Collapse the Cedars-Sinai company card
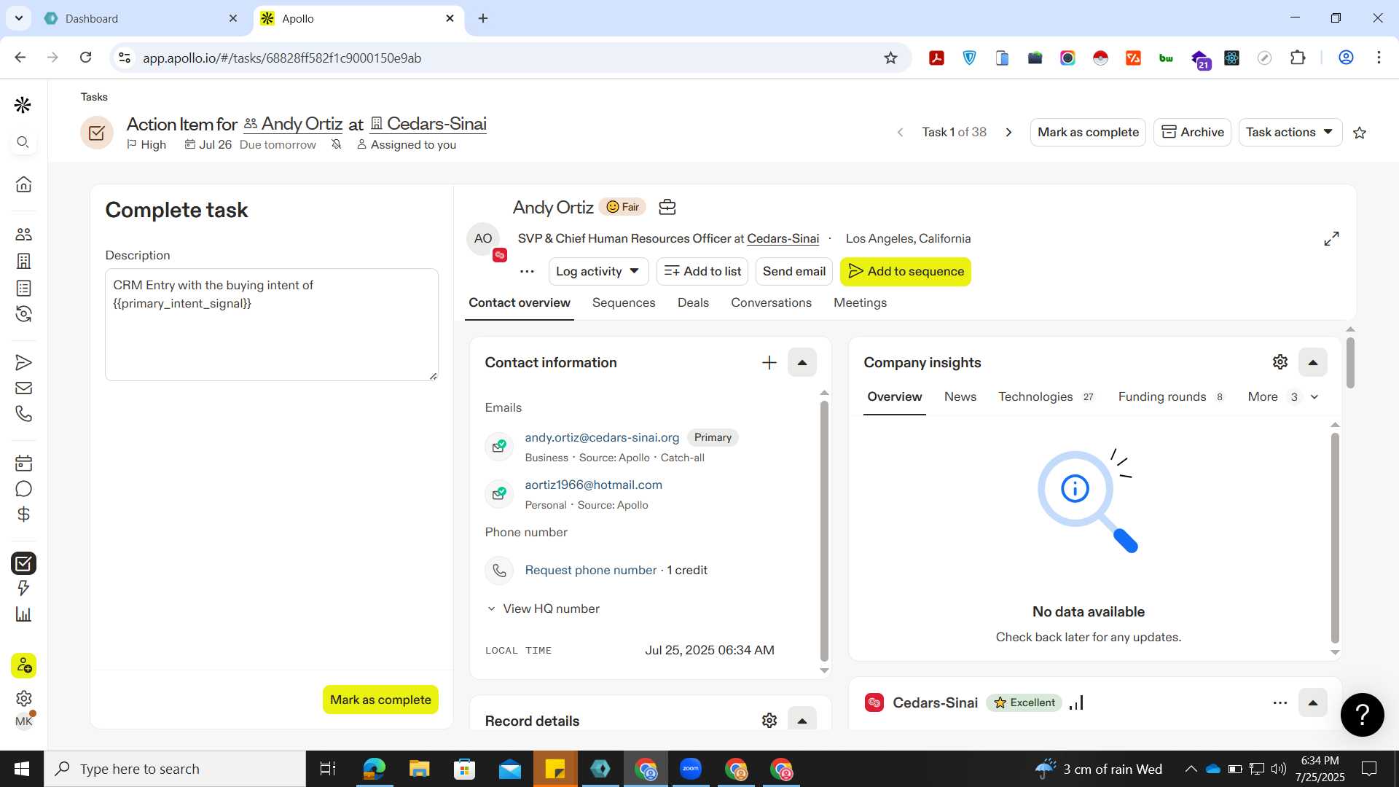The width and height of the screenshot is (1399, 787). [x=1313, y=703]
